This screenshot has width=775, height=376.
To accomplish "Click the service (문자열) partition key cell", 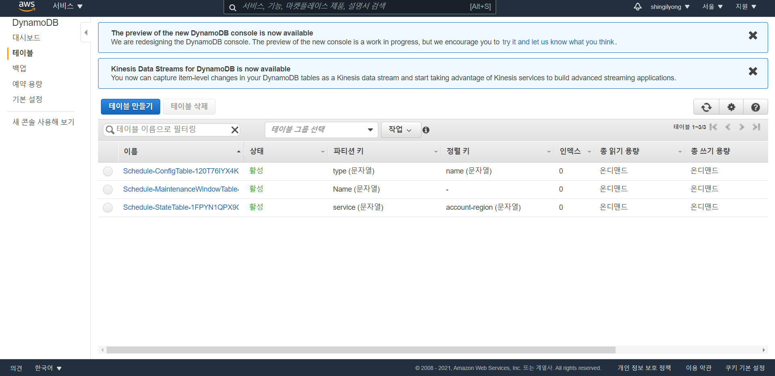I will point(358,207).
